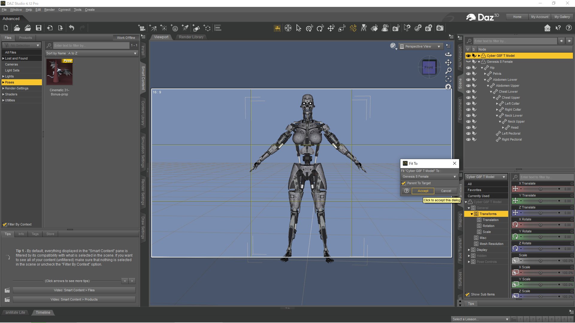Open the Create menu

(x=90, y=10)
